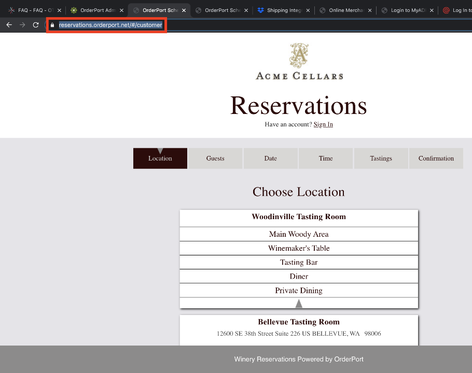Close the Shipping Integration tab
Screen dimensions: 472x373
308,10
